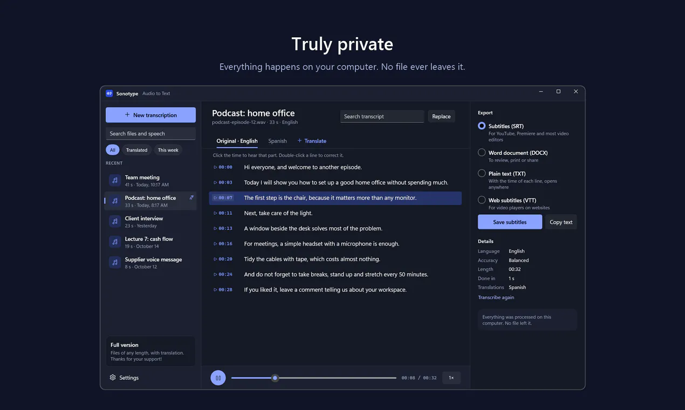
Task: Play from the 00:03 timestamp
Action: pos(223,182)
